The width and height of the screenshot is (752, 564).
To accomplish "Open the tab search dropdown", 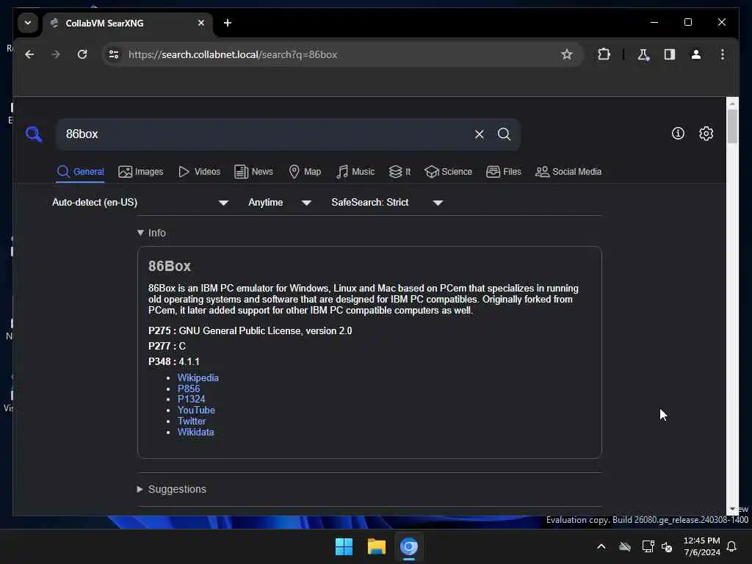I will (28, 23).
